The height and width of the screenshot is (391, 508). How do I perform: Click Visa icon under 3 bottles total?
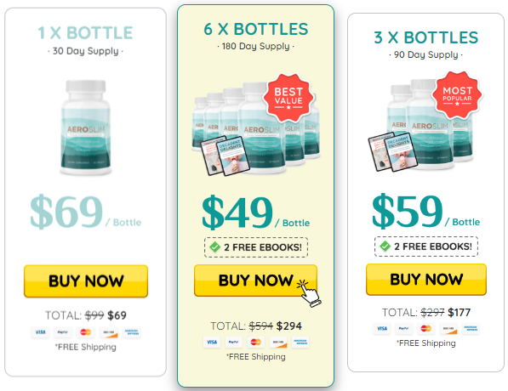coord(382,329)
